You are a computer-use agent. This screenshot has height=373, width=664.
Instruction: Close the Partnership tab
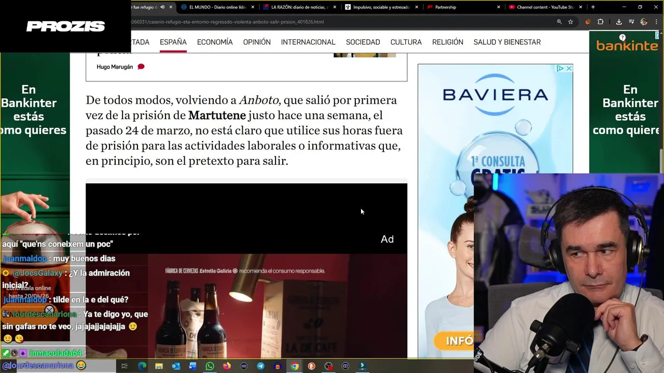click(x=499, y=7)
